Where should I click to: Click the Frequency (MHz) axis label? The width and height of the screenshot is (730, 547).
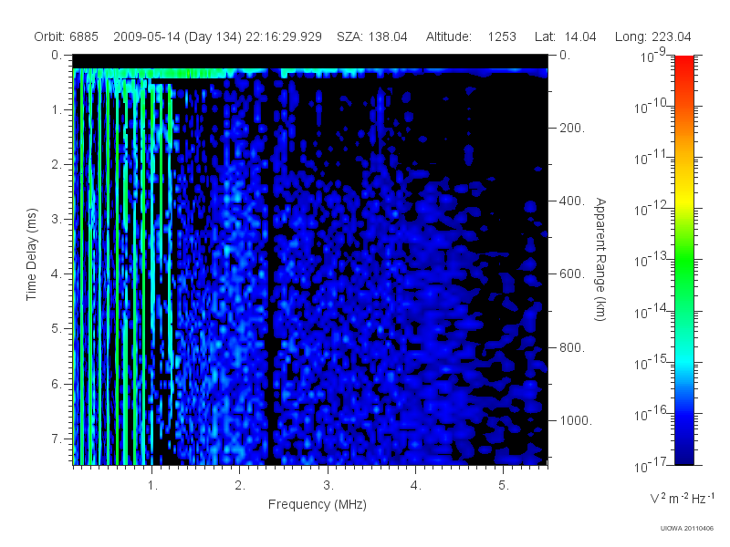pos(318,505)
